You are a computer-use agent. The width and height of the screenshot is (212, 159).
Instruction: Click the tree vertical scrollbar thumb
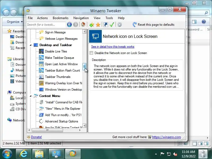pos(84,67)
